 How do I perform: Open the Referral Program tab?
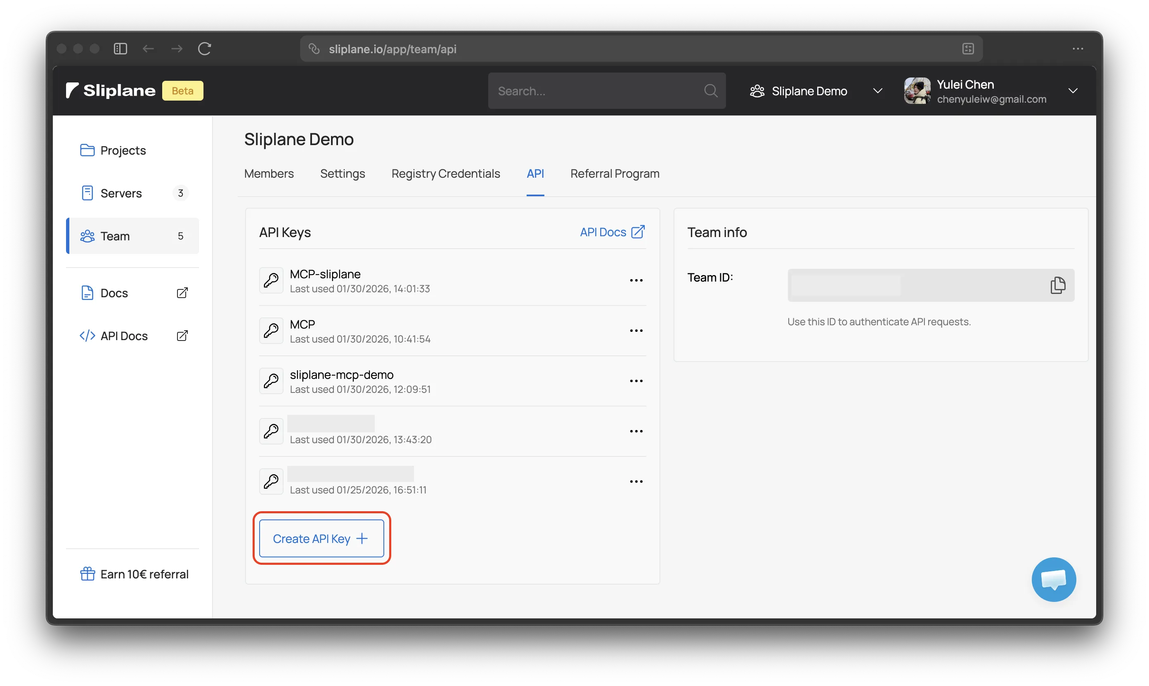click(x=615, y=174)
